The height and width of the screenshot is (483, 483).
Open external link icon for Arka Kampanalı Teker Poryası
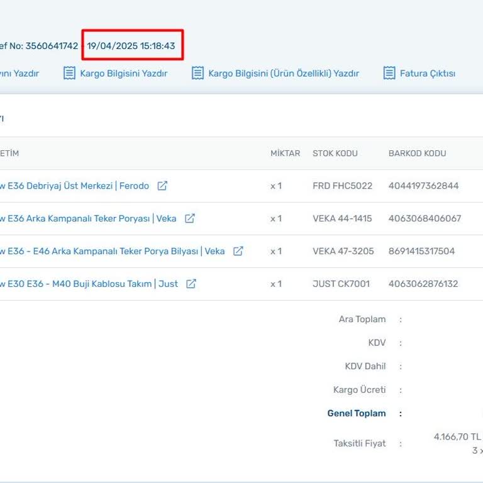(190, 219)
